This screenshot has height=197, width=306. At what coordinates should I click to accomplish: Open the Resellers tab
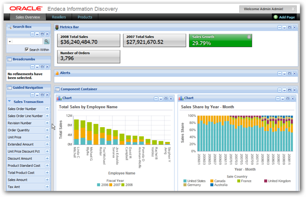point(59,17)
